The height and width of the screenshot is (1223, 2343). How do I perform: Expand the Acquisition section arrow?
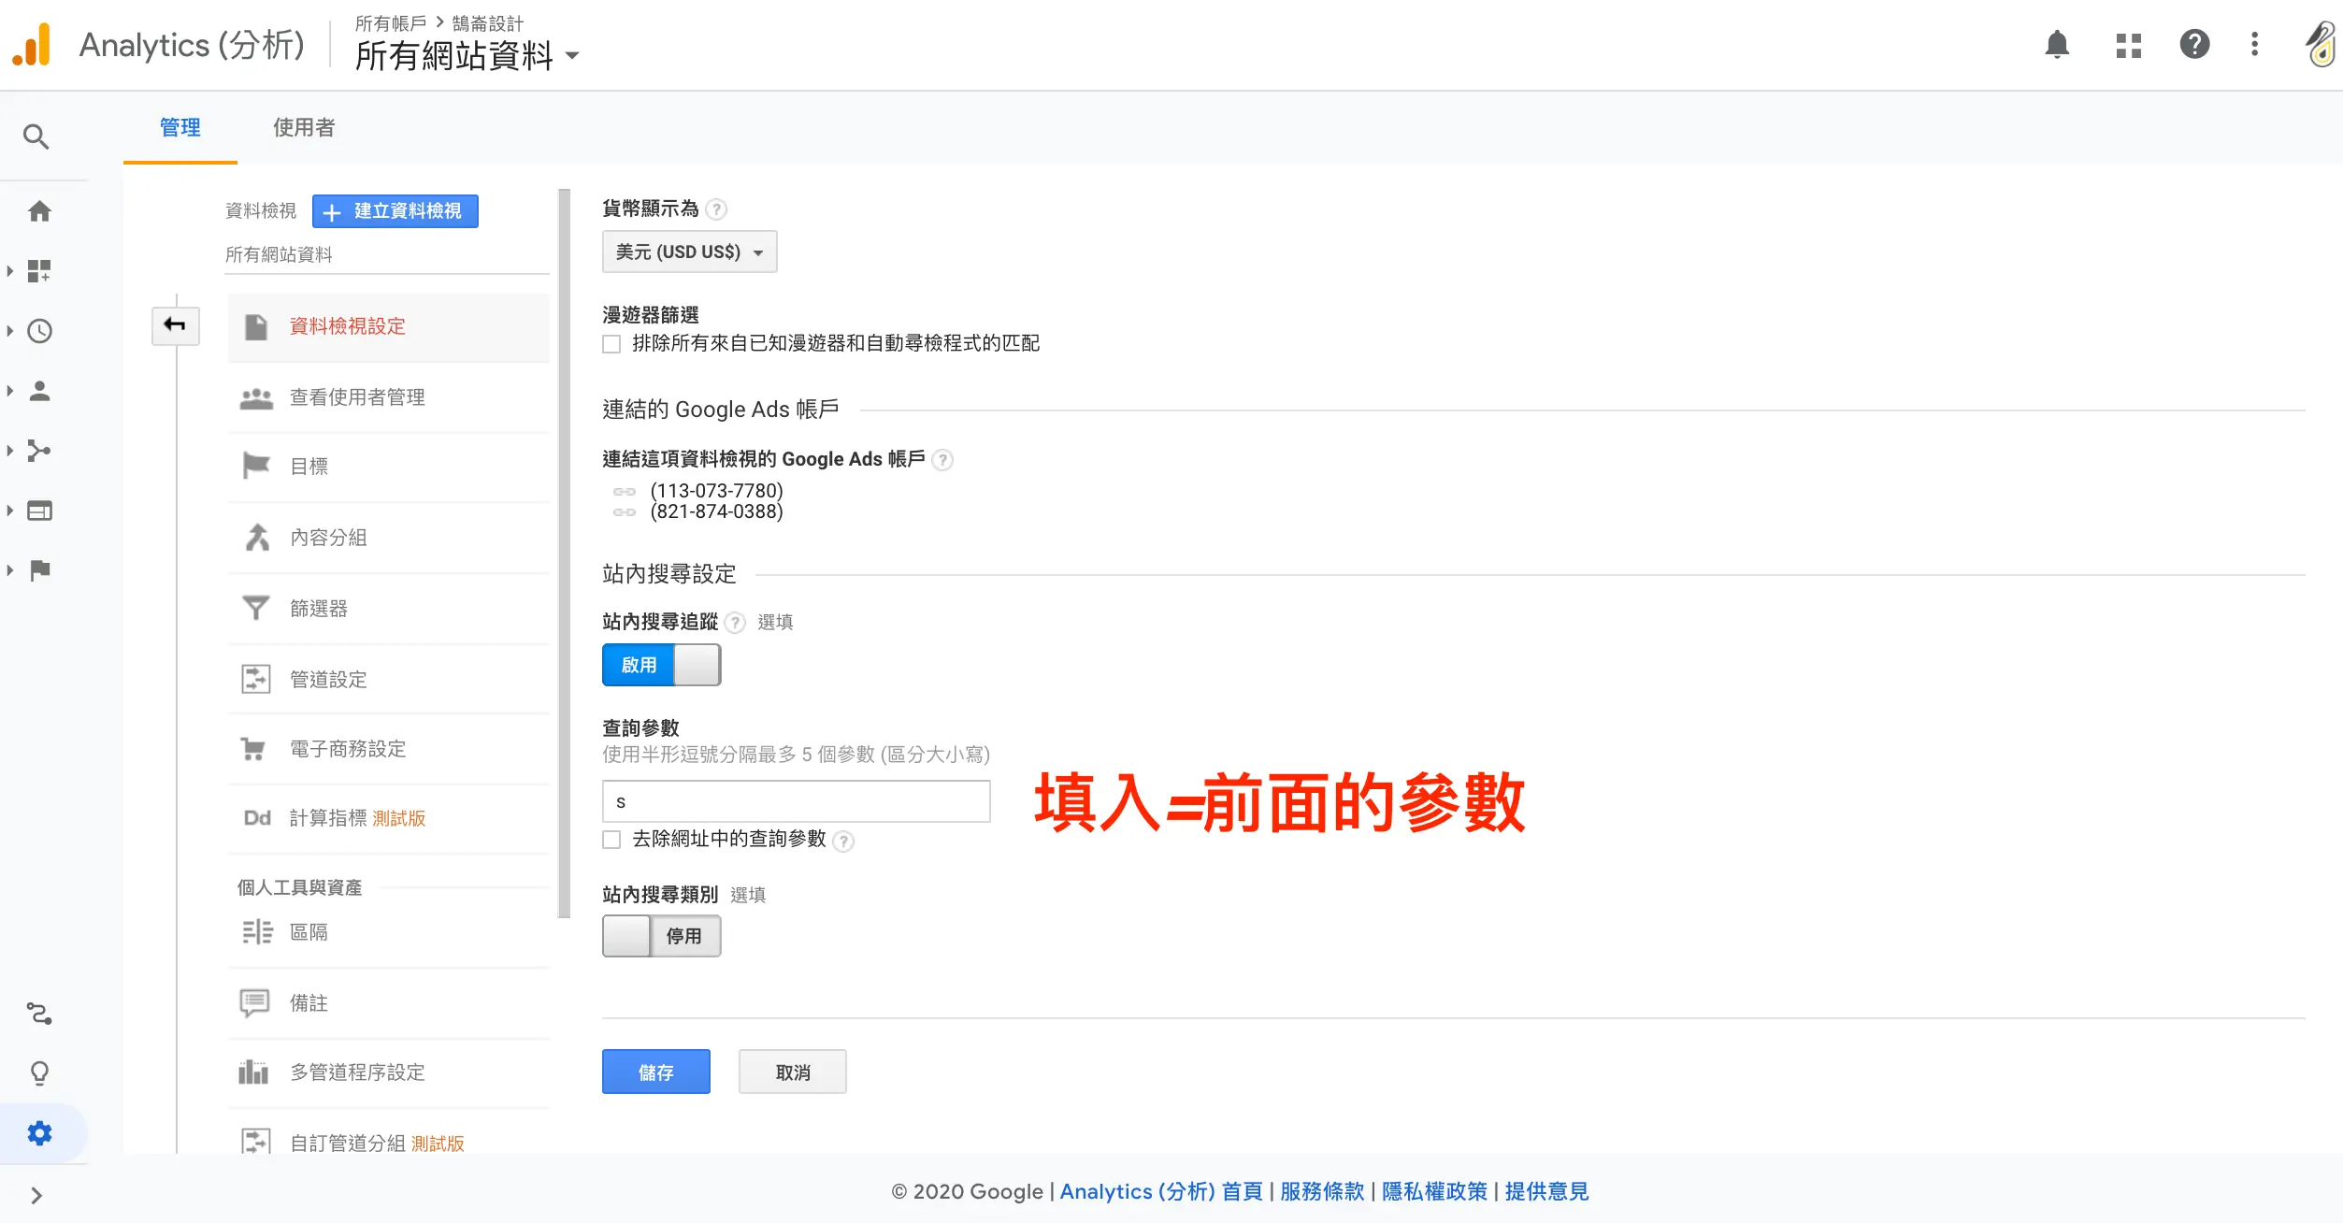pyautogui.click(x=9, y=451)
